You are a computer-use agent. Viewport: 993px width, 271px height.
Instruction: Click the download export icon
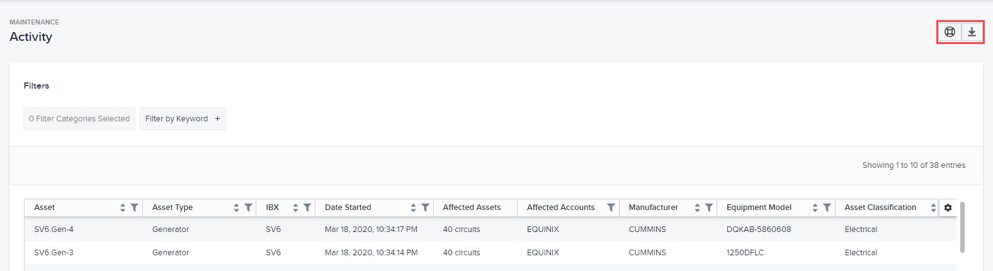click(972, 32)
